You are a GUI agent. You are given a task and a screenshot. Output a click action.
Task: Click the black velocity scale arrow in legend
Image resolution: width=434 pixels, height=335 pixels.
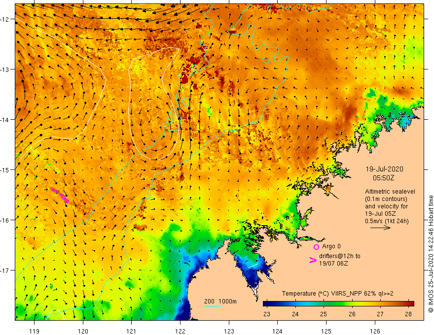[380, 228]
